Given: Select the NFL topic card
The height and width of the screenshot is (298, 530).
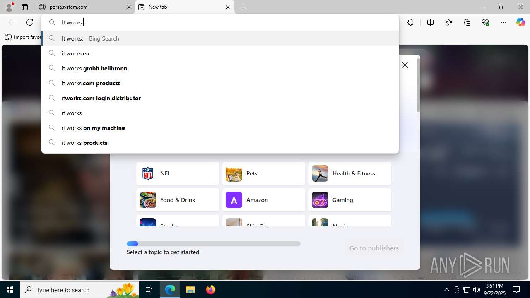Looking at the screenshot, I should [178, 173].
